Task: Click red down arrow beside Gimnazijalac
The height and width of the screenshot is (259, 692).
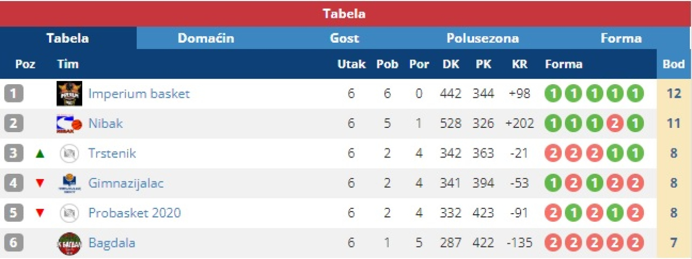Action: pos(39,183)
